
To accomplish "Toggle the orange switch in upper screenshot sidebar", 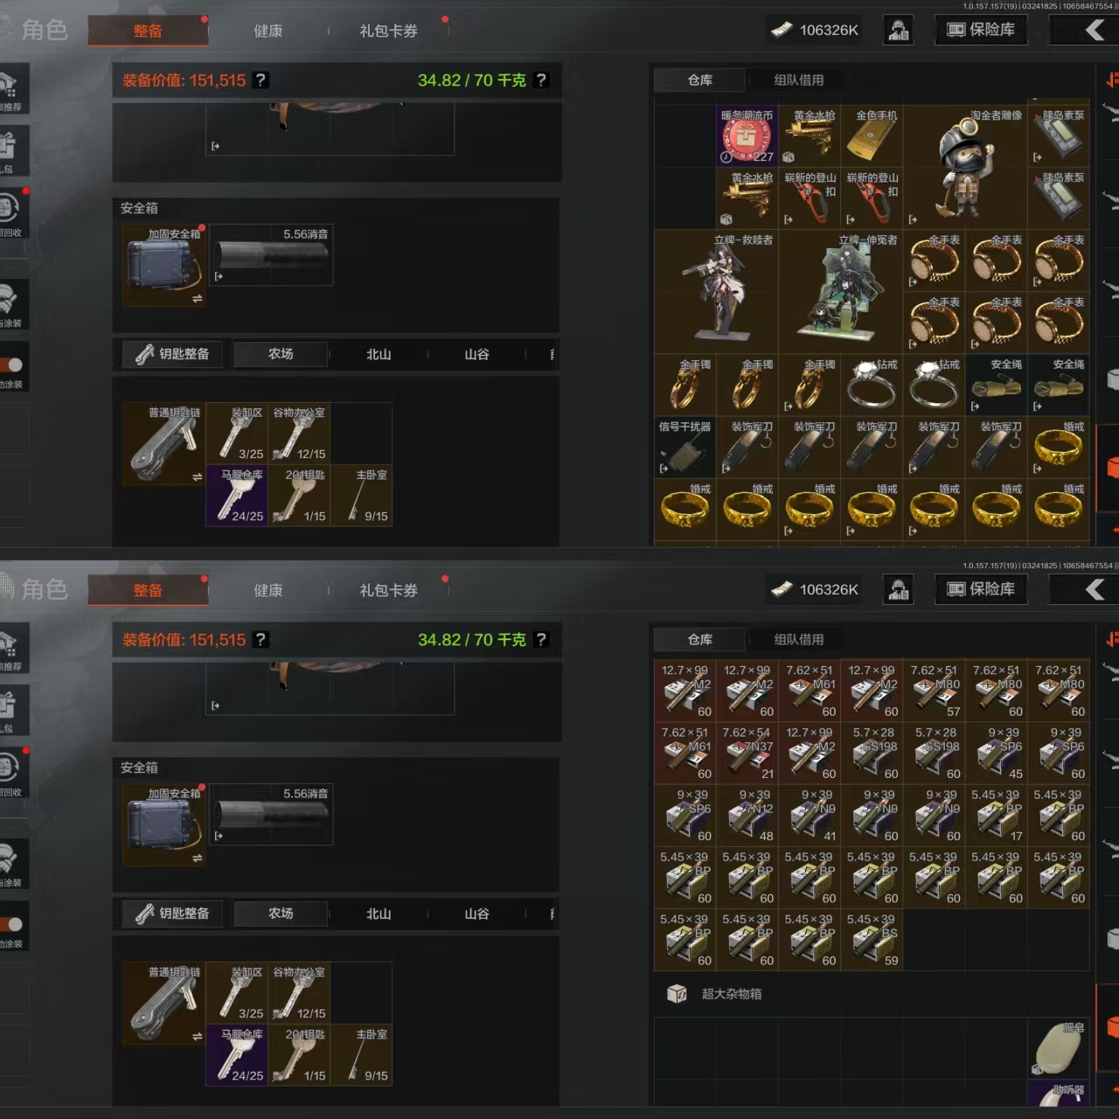I will tap(11, 365).
